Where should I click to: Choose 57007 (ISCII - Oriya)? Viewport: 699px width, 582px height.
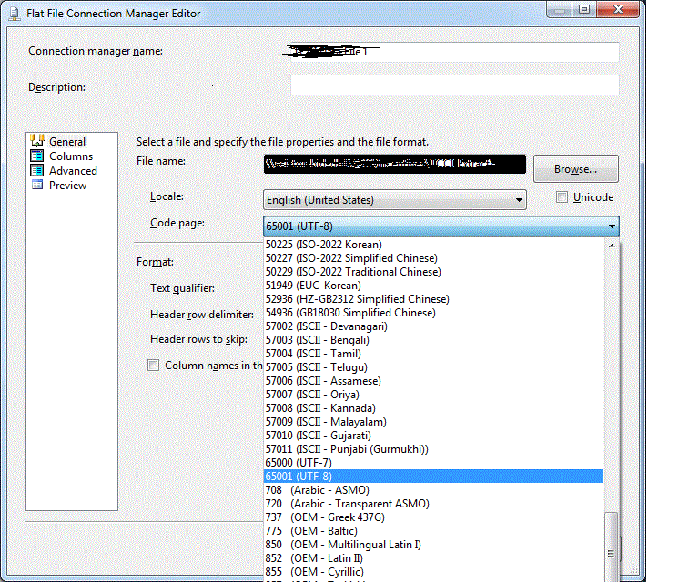[434, 395]
